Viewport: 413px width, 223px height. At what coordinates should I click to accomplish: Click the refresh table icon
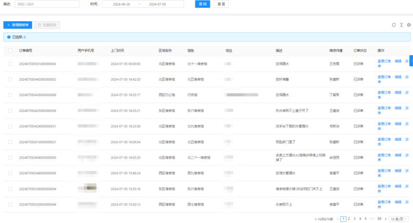click(394, 25)
